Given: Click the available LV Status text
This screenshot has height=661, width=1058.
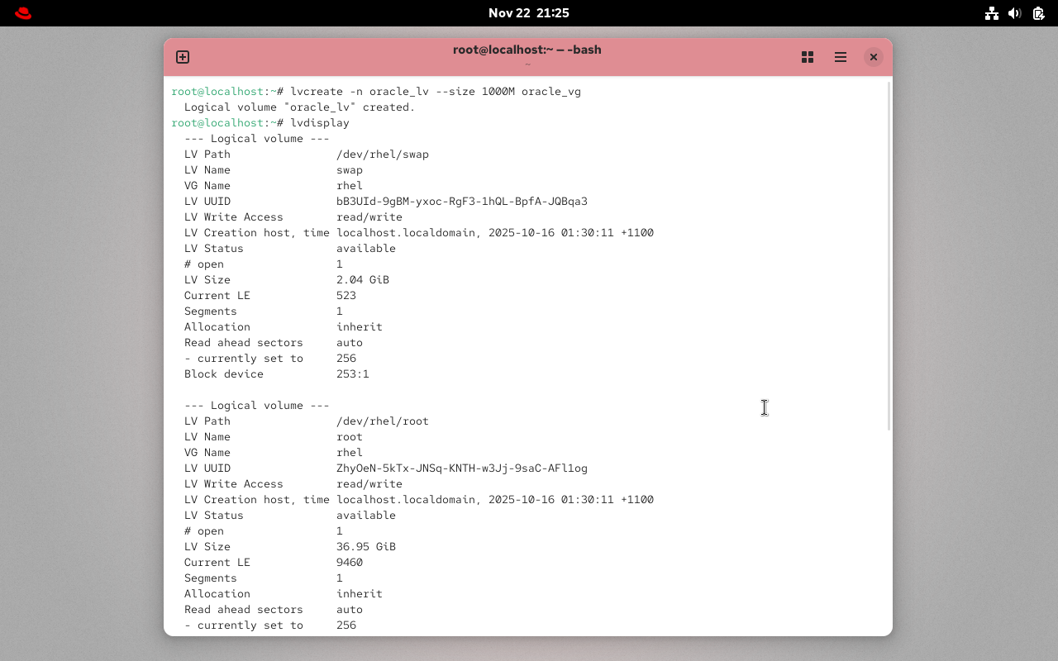Looking at the screenshot, I should click(x=366, y=248).
